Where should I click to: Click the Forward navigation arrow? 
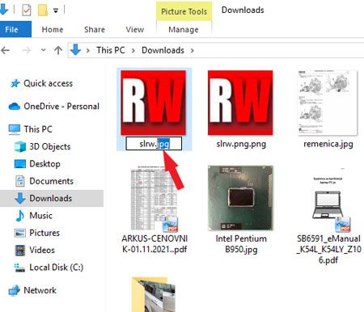click(26, 50)
